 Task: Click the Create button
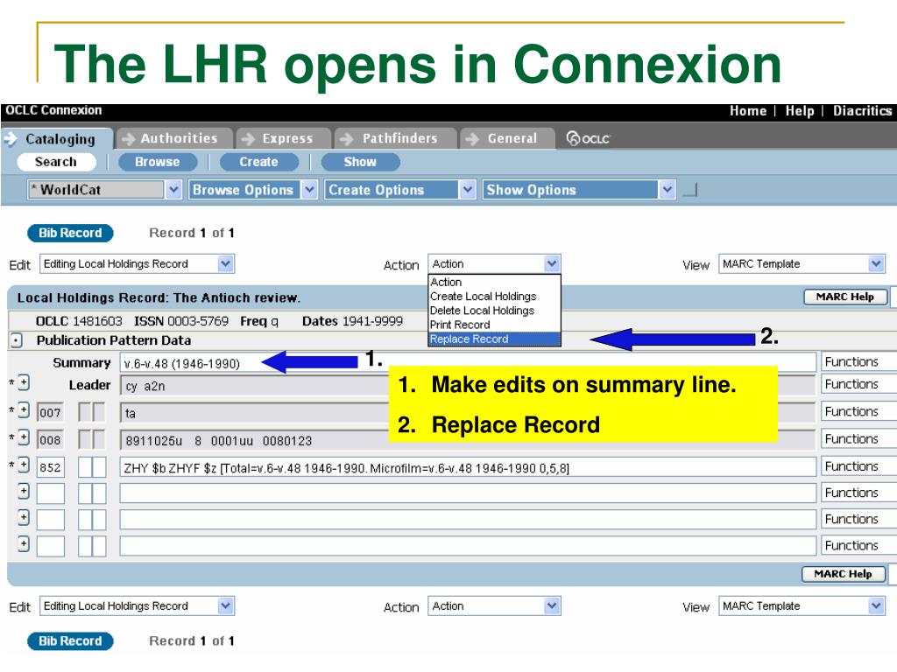pyautogui.click(x=258, y=162)
